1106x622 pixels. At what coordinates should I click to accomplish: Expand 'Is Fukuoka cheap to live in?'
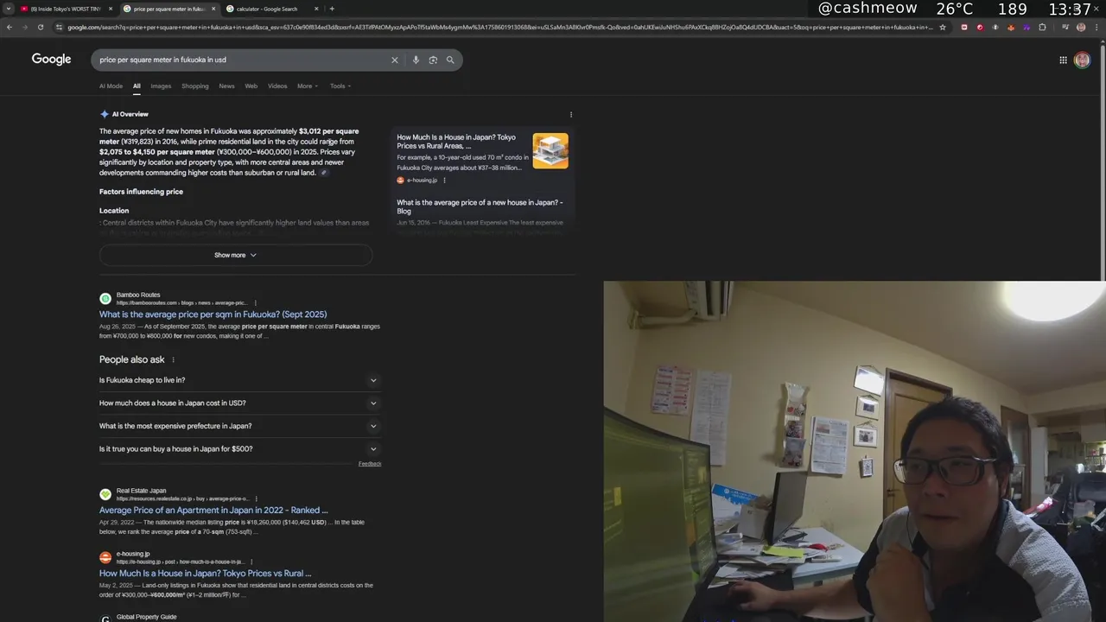pyautogui.click(x=240, y=380)
